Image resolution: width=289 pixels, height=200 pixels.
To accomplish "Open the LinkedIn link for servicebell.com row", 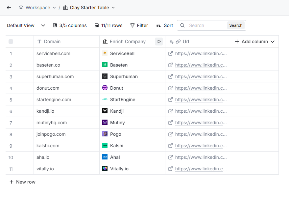I will pyautogui.click(x=201, y=54).
